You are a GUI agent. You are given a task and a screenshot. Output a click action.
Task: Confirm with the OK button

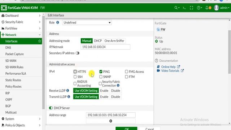126,129
